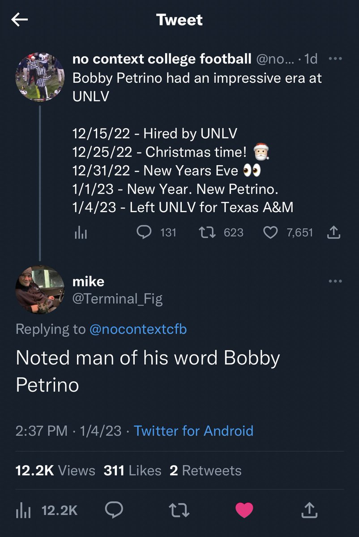View analytics icon on the original tweet

(x=80, y=232)
